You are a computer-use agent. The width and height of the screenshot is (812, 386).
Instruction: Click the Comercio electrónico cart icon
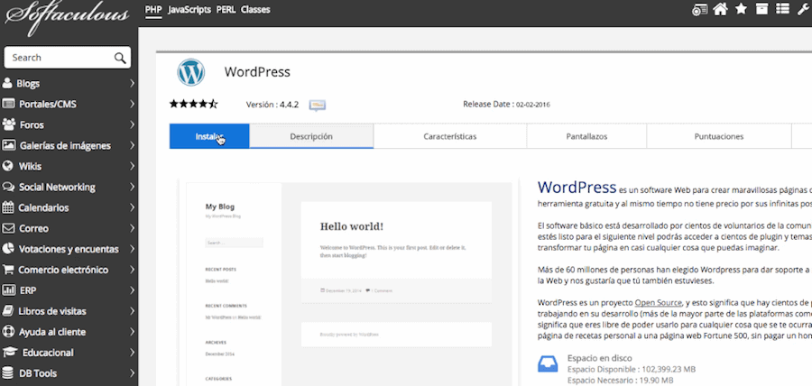pyautogui.click(x=8, y=270)
